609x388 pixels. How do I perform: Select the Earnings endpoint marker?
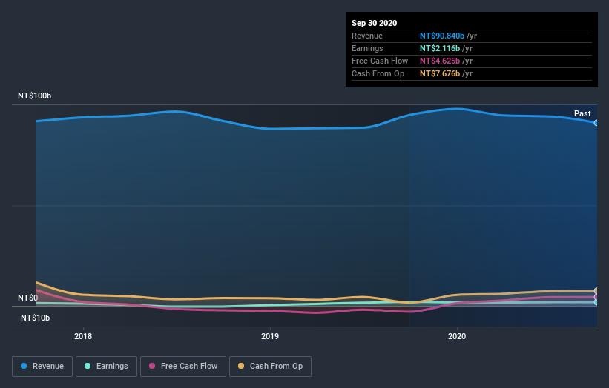[x=596, y=302]
